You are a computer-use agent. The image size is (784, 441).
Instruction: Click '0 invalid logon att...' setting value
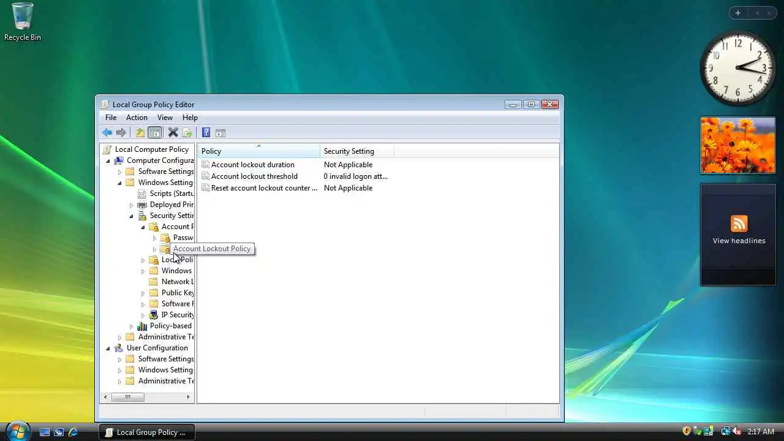[x=356, y=176]
